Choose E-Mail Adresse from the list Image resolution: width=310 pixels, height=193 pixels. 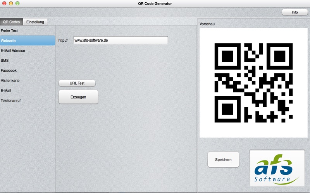tap(28, 51)
